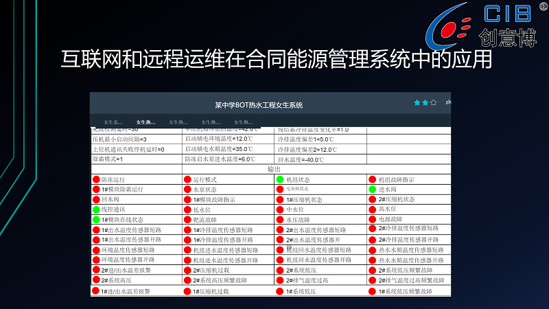
Task: Toggle the empty third rating star
Action: (x=433, y=103)
